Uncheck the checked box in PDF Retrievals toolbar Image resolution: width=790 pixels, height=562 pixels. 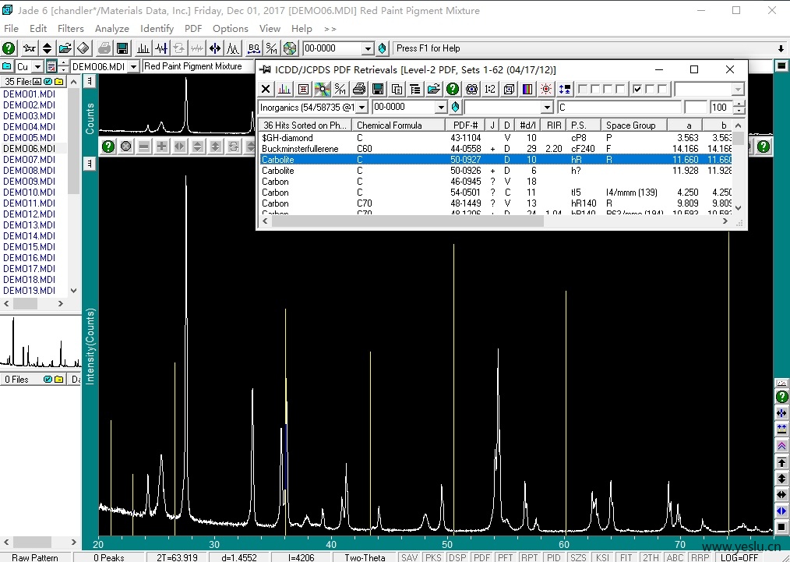pos(637,89)
